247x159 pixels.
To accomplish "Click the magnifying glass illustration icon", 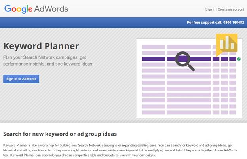I will 185,61.
